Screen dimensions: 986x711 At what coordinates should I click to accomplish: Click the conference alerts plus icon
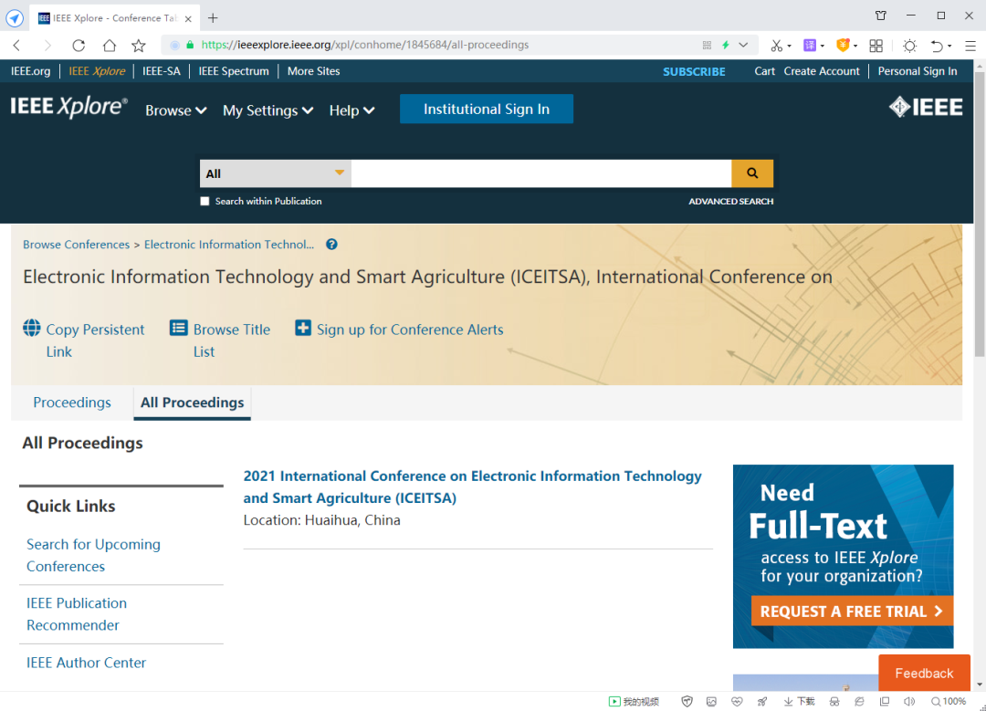pyautogui.click(x=303, y=329)
